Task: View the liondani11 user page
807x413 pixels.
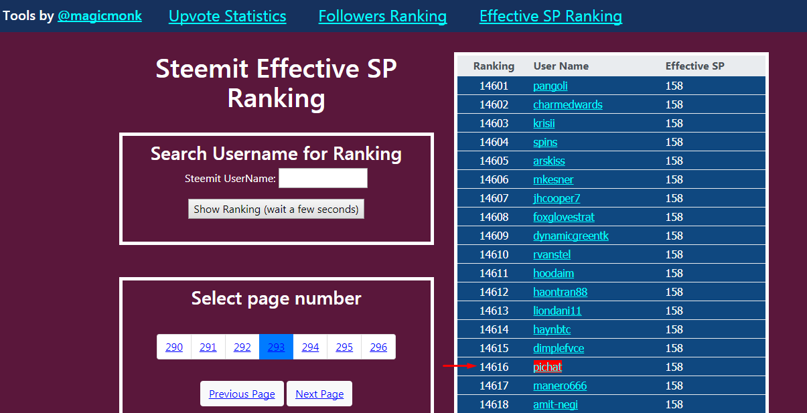Action: click(557, 311)
